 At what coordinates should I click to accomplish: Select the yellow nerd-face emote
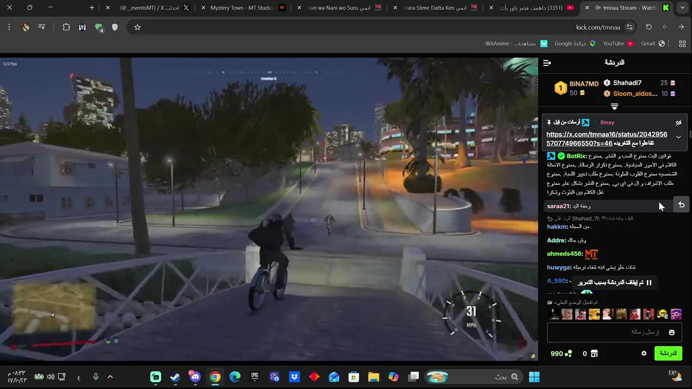tap(662, 314)
